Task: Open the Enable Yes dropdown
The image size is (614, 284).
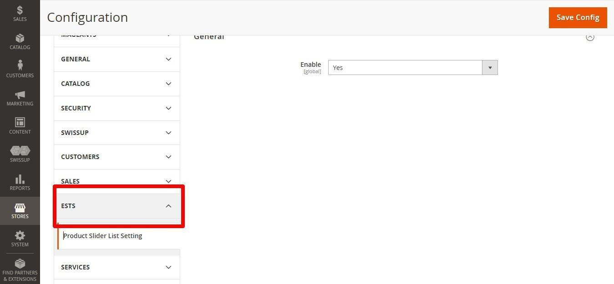Action: 412,68
